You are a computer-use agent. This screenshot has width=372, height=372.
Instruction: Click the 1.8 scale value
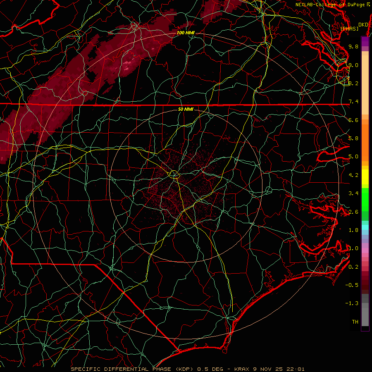point(353,230)
